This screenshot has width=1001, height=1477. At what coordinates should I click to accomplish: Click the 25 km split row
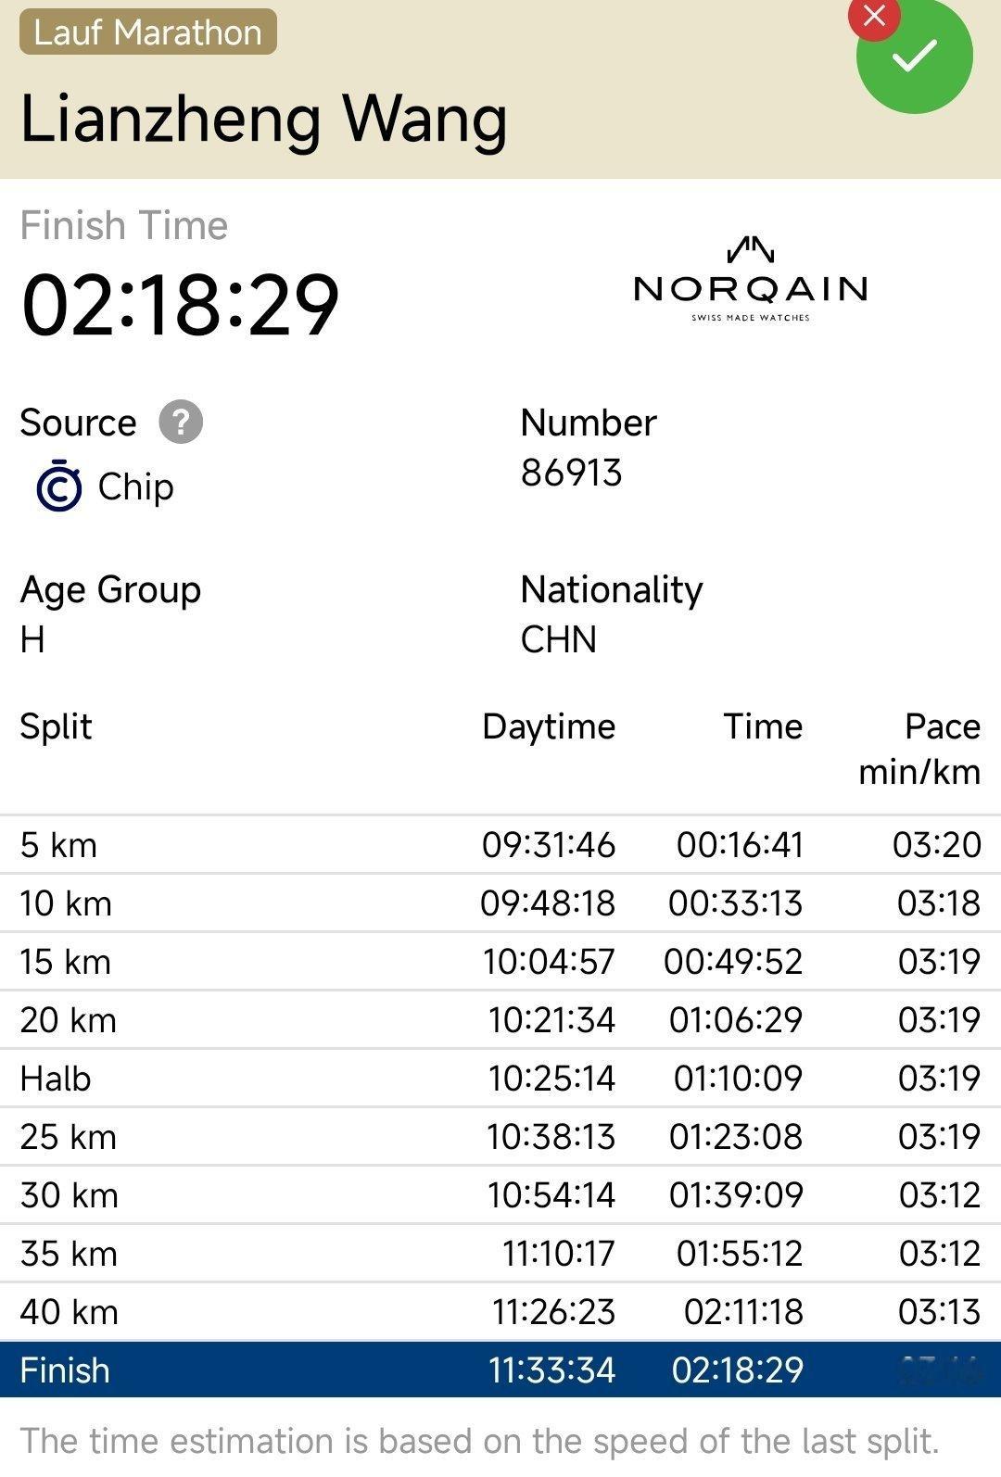point(500,1137)
